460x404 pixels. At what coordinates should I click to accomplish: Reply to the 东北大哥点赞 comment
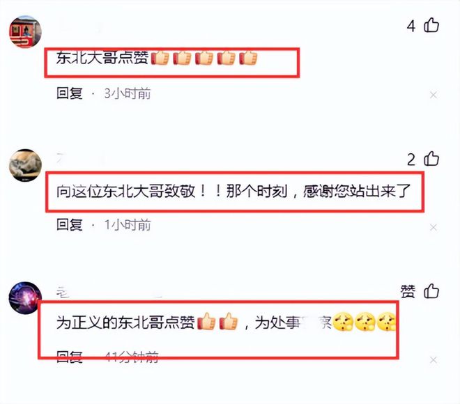click(x=70, y=93)
